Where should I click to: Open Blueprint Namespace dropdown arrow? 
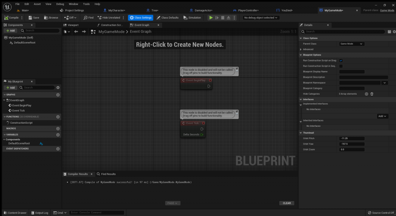[x=385, y=83]
